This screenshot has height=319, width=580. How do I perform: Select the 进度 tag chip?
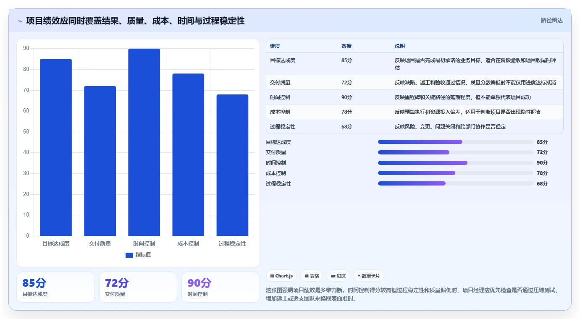pyautogui.click(x=338, y=276)
